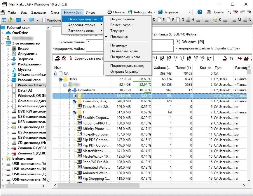
Task: Expand tree to level 2 icon
Action: 162,58
